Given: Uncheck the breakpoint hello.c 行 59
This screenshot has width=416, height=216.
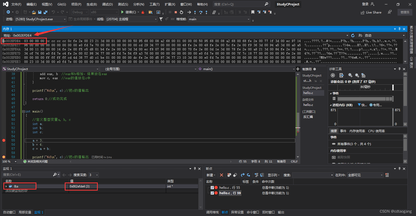Looking at the screenshot, I should [x=212, y=193].
